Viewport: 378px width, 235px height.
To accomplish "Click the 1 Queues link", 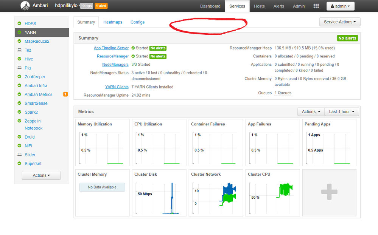I will [x=283, y=93].
